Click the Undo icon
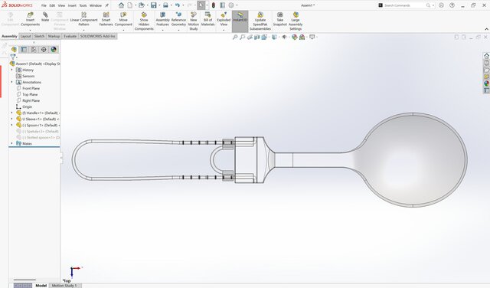490x288 pixels. 177,5
